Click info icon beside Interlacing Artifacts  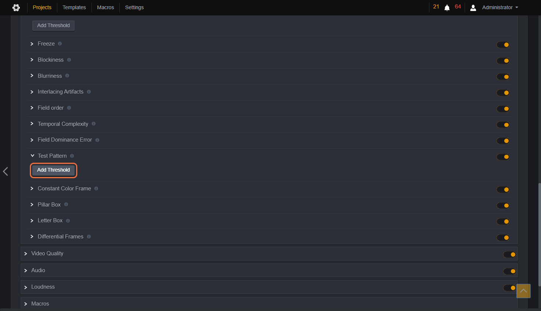click(x=89, y=92)
